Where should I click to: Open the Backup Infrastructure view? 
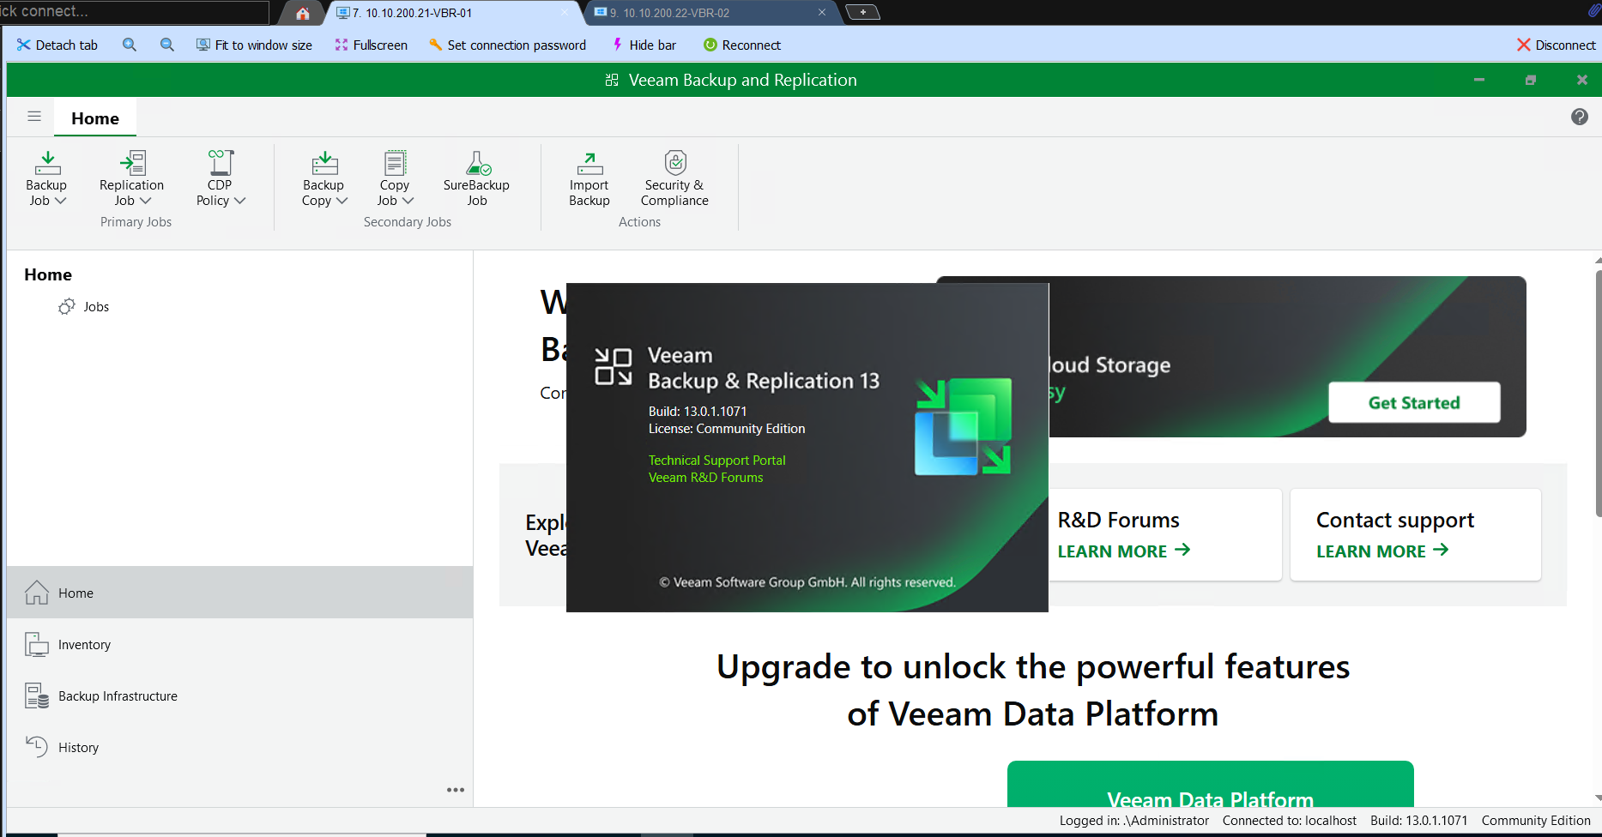[x=239, y=695]
